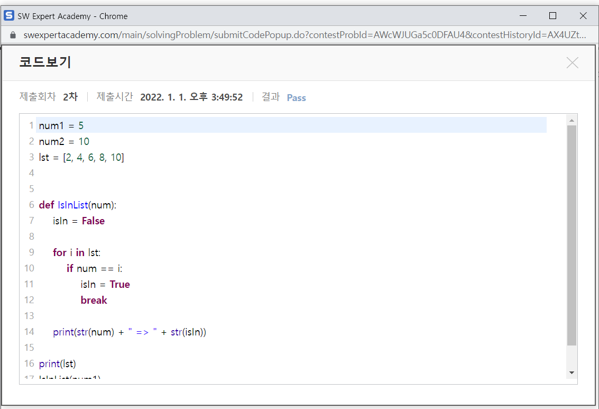Viewport: 599px width, 409px height.
Task: Click the 결과 label
Action: [271, 97]
